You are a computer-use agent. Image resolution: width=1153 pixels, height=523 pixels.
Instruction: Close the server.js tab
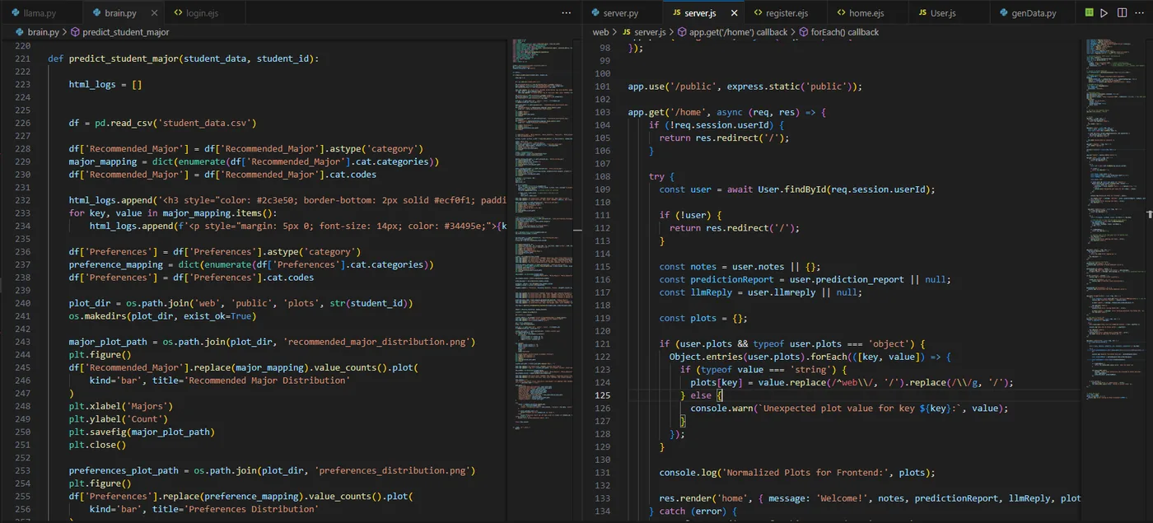point(733,13)
